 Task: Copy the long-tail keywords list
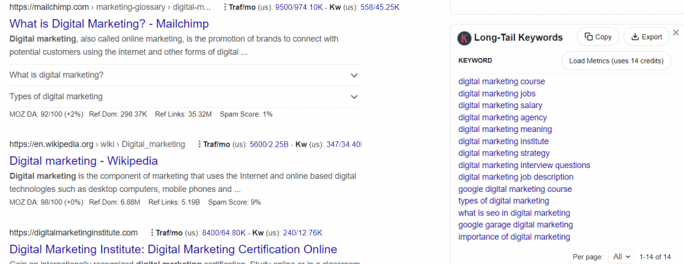coord(598,37)
